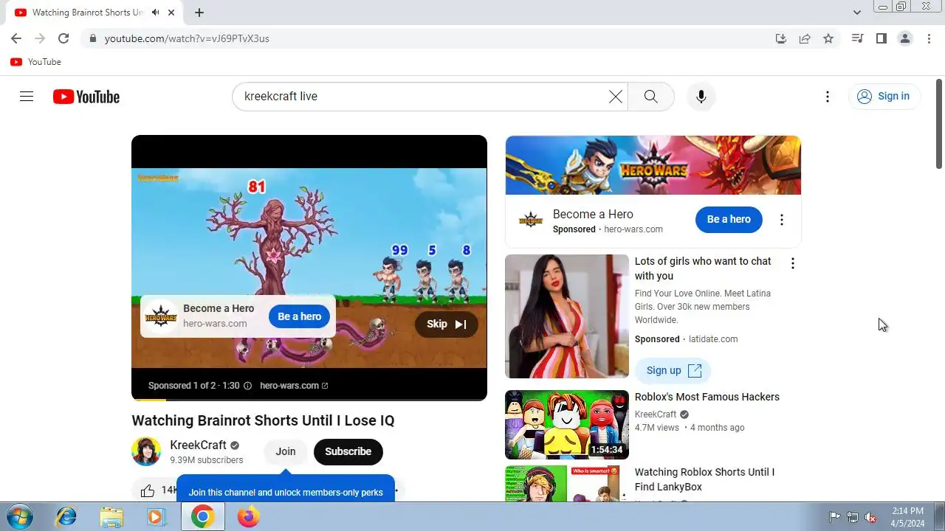Open Chrome profile icon

pos(905,38)
